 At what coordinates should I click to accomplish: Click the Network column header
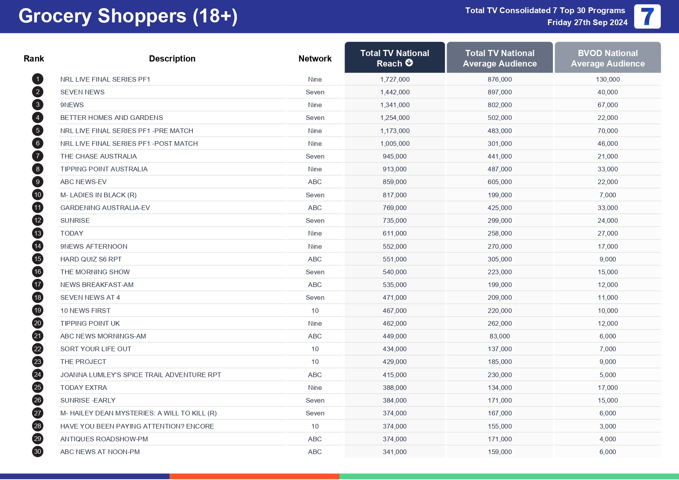(x=315, y=59)
